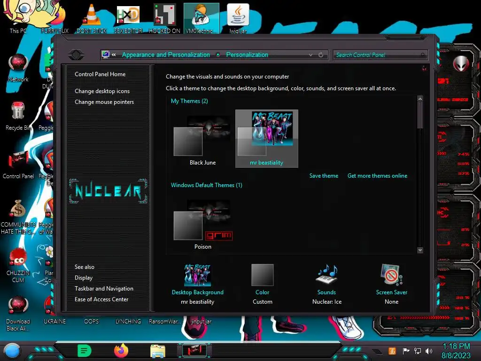Click the Windows Default Themes (1) heading
The image size is (481, 361).
[207, 185]
